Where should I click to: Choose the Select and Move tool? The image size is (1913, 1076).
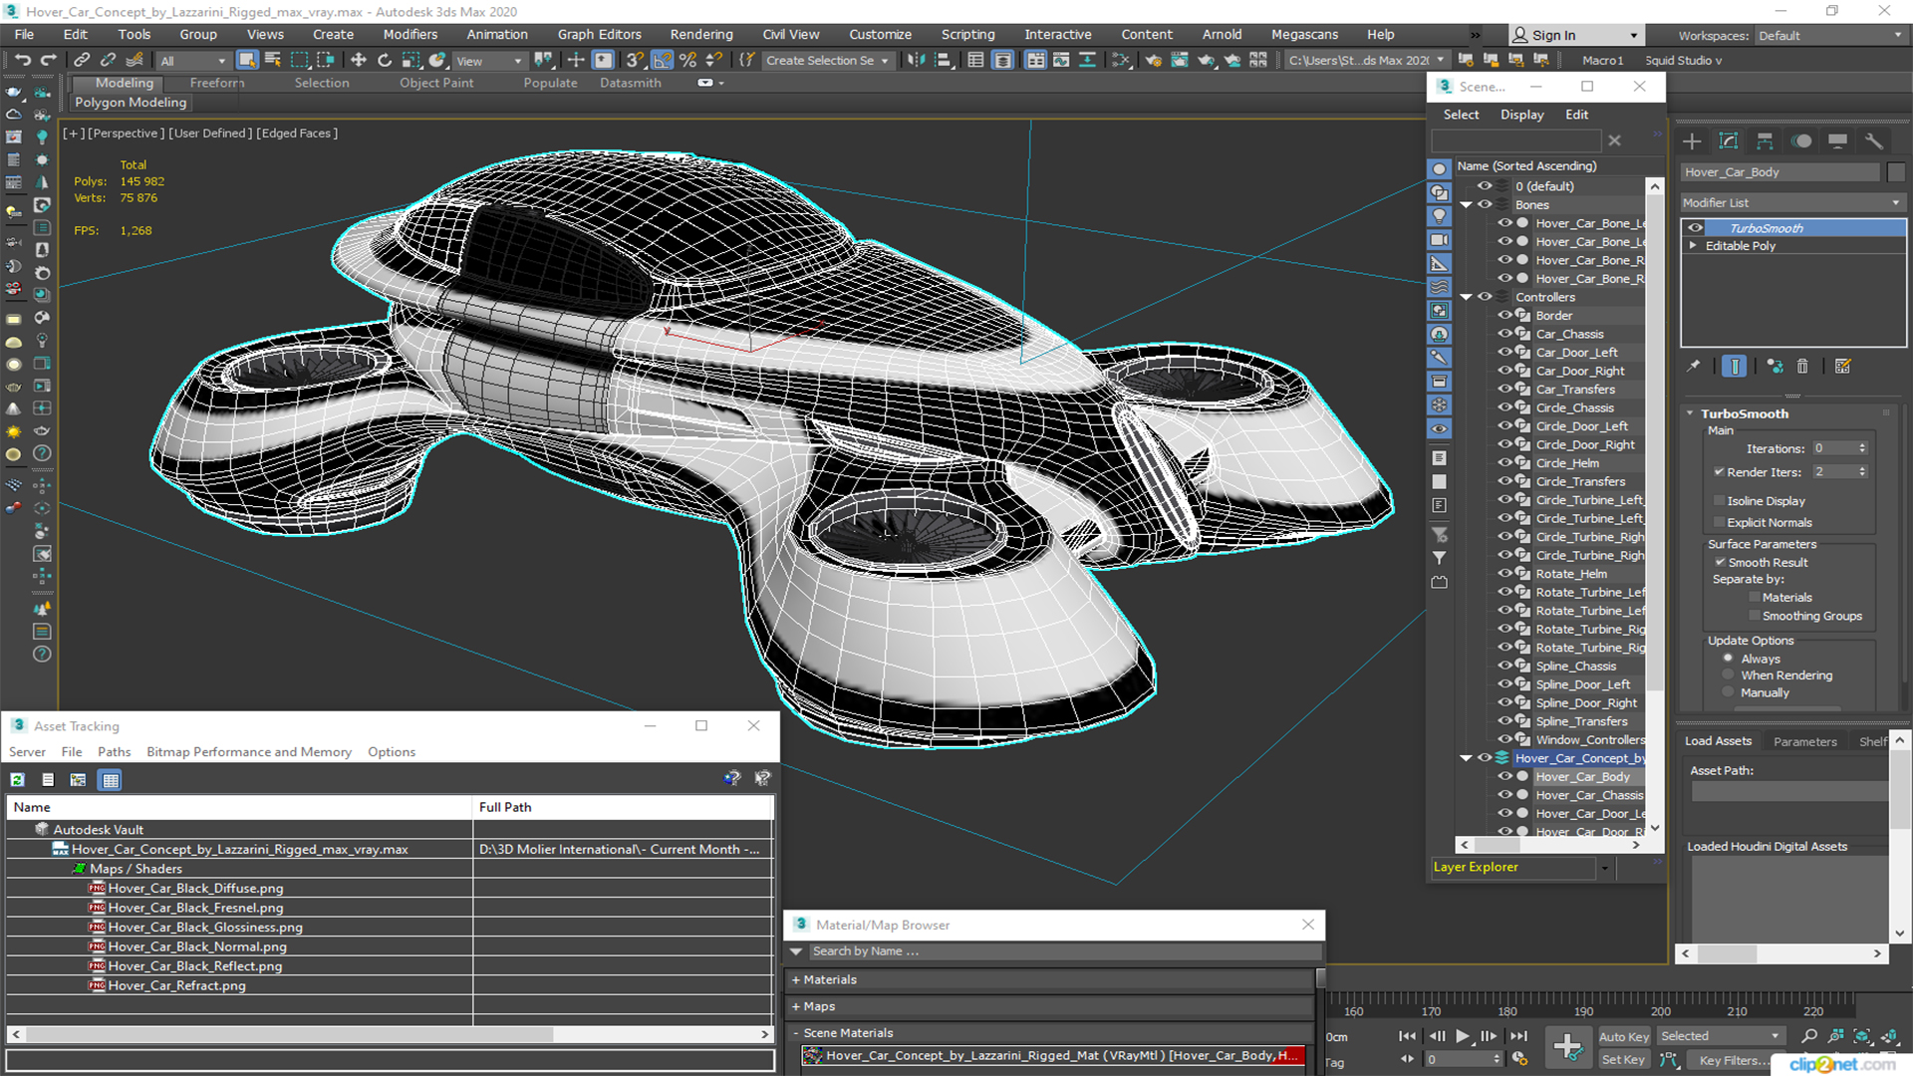click(359, 60)
